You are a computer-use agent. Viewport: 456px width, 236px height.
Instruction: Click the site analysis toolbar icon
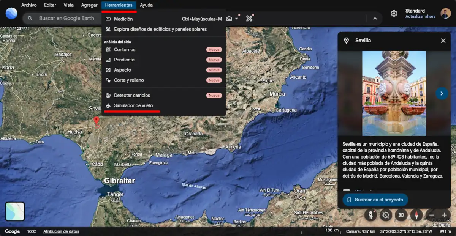tap(229, 18)
